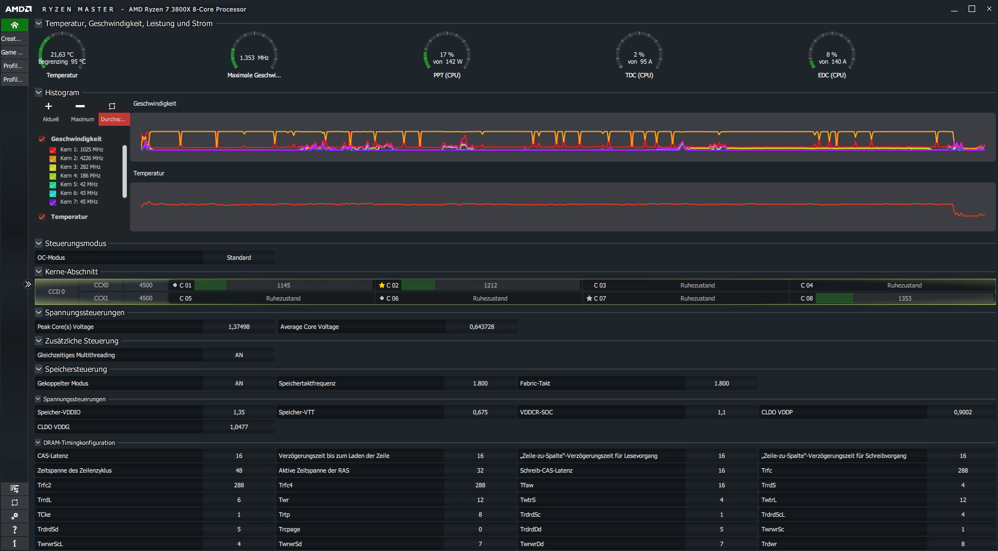Open help with the question mark icon
The height and width of the screenshot is (551, 998).
14,530
